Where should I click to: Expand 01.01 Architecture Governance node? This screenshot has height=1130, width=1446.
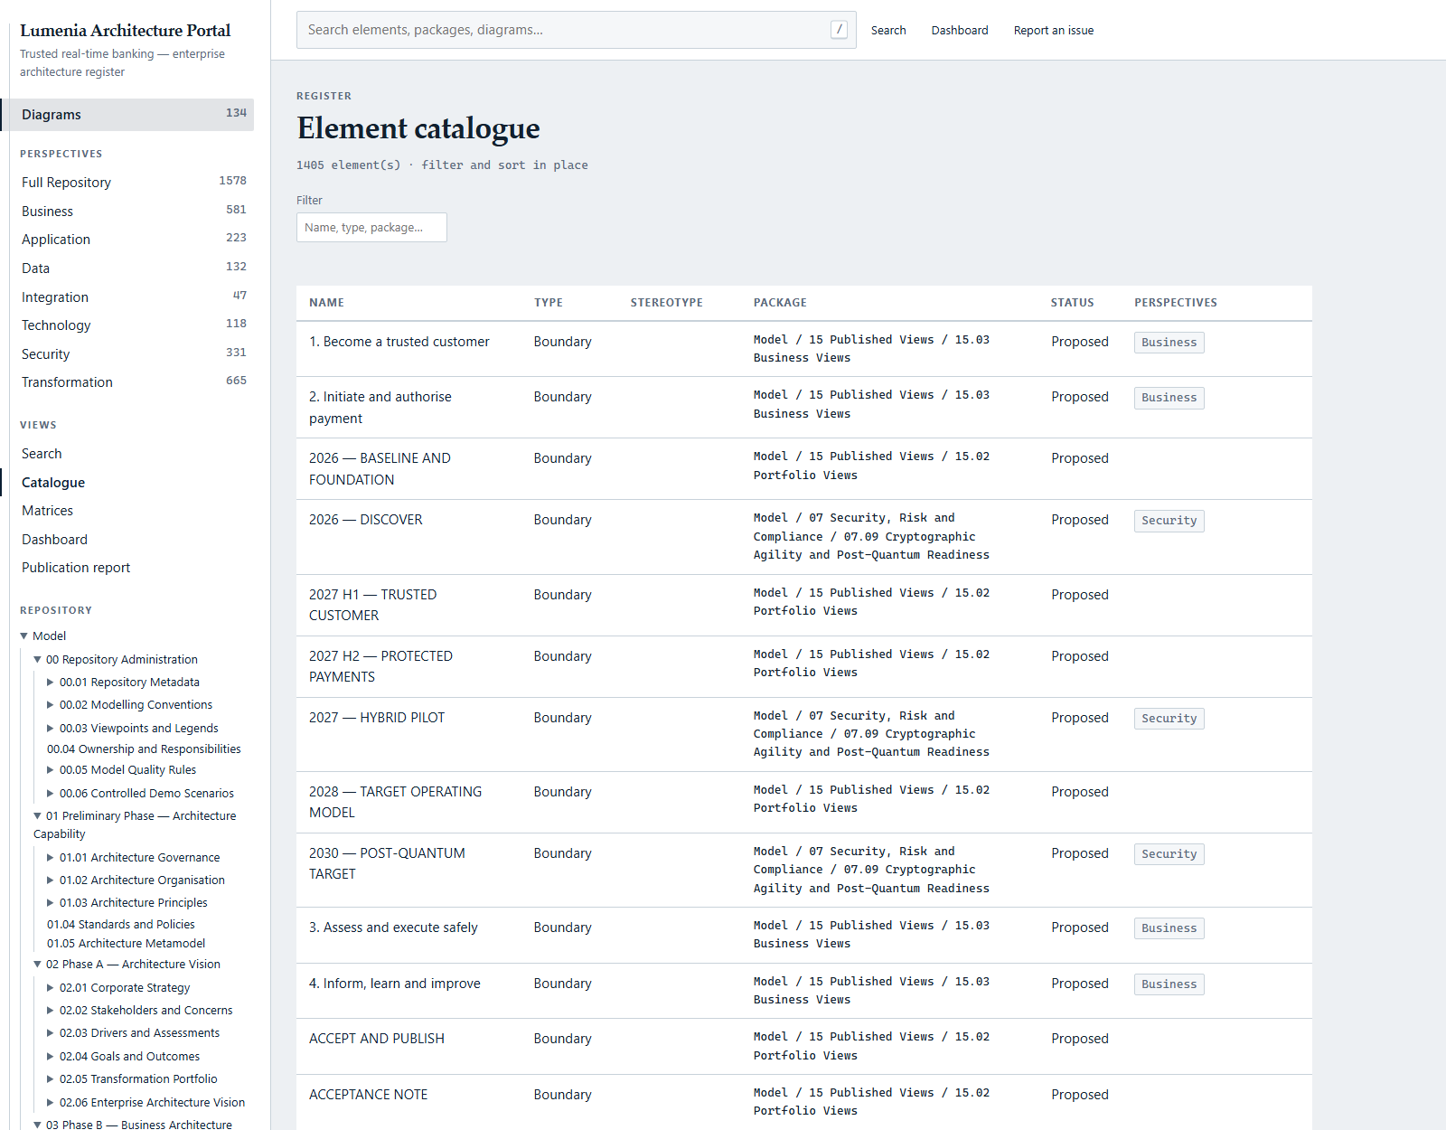(x=51, y=858)
